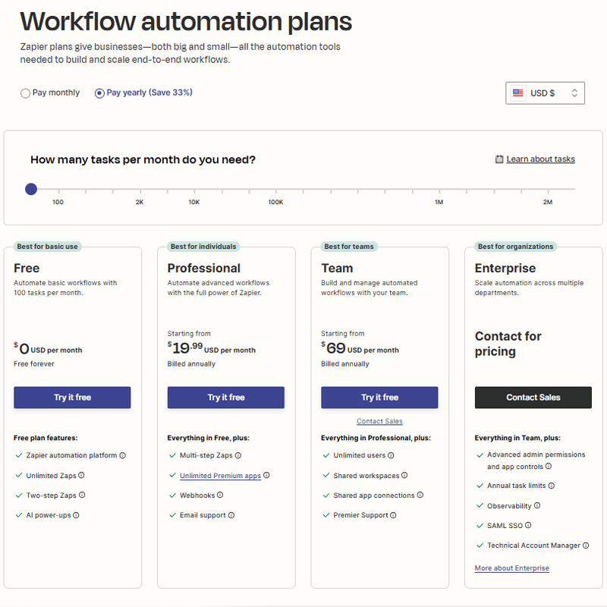The image size is (607, 607).
Task: Click the $69 USD per month price
Action: click(360, 348)
